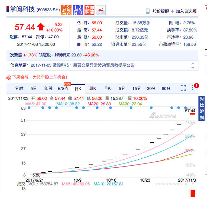Viewport: 207px width, 197px height.
Task: Click the volume MA5: 42280.05 label
Action: (x=76, y=184)
